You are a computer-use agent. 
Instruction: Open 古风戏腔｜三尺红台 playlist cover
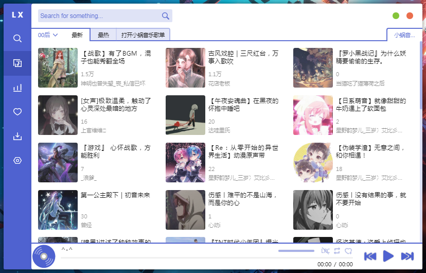[x=185, y=67]
